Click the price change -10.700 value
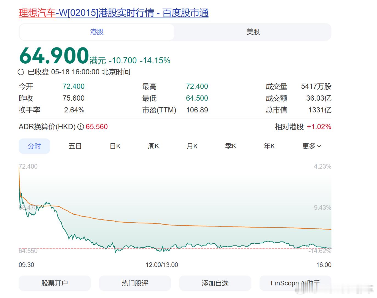Viewport: 377px width, 298px height. (x=123, y=60)
